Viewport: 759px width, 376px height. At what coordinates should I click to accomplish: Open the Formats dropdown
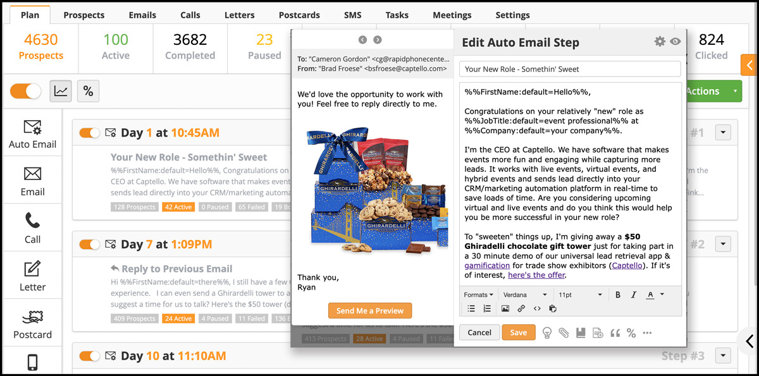[x=479, y=294]
